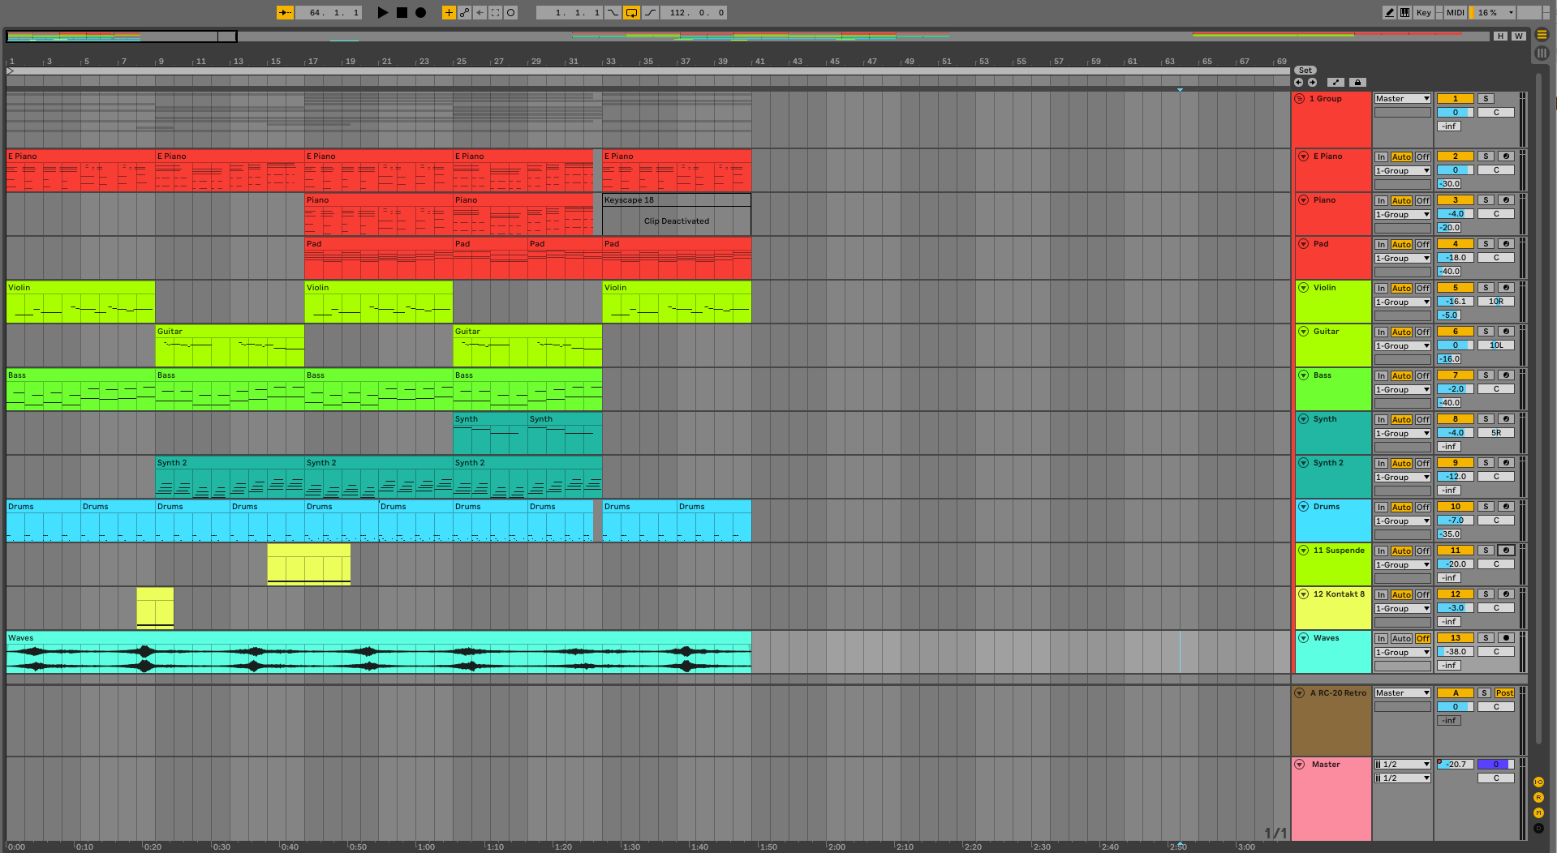Click Violin track volume slider -16.1
The width and height of the screenshot is (1557, 853).
point(1456,302)
